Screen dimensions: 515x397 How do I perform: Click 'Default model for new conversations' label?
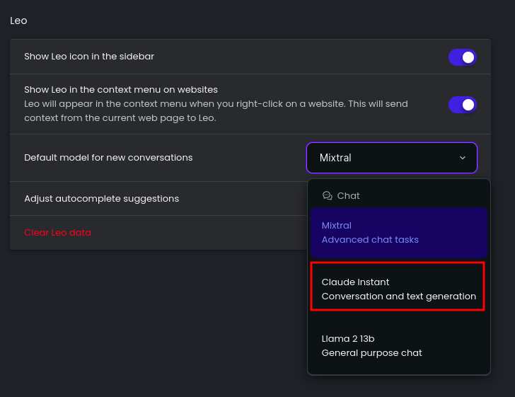[x=108, y=158]
